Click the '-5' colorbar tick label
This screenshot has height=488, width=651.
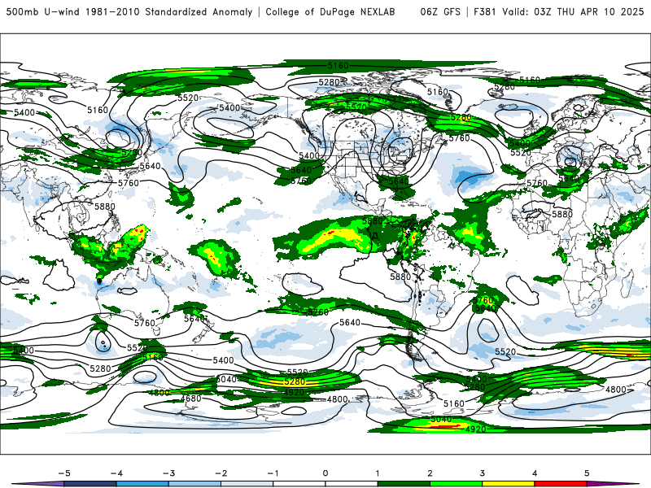pos(64,473)
